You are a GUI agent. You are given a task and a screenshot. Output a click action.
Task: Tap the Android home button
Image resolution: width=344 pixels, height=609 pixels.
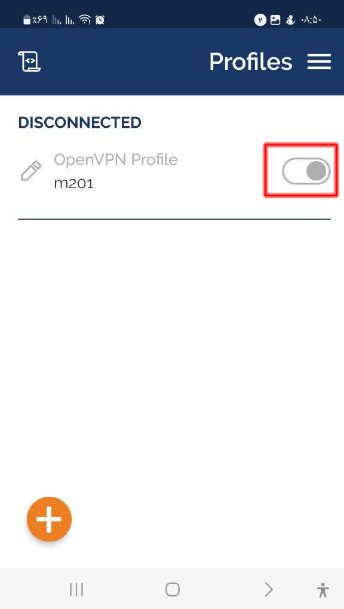click(172, 589)
